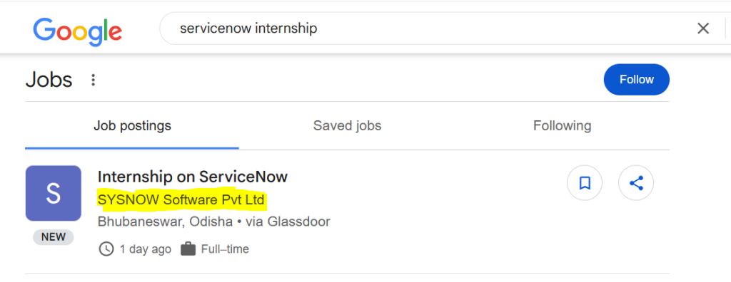Click the briefcase icon beside Full-time
This screenshot has height=282, width=731.
(188, 249)
